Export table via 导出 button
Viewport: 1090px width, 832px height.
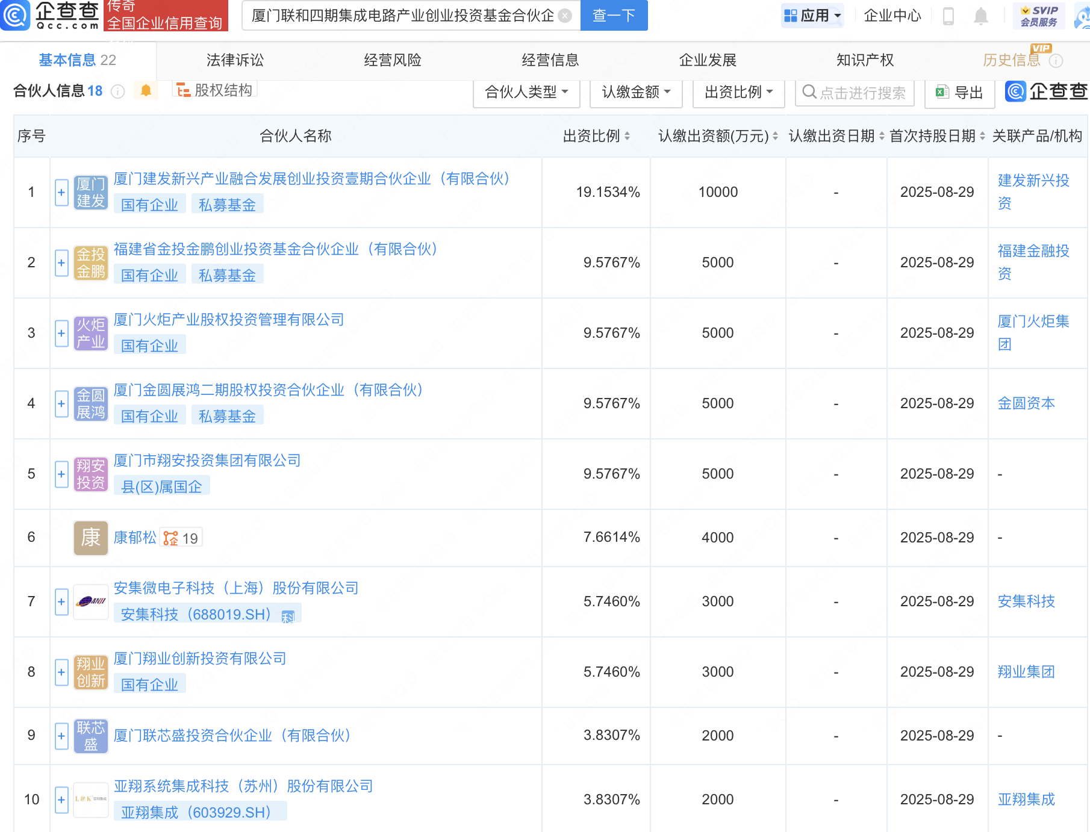point(959,93)
